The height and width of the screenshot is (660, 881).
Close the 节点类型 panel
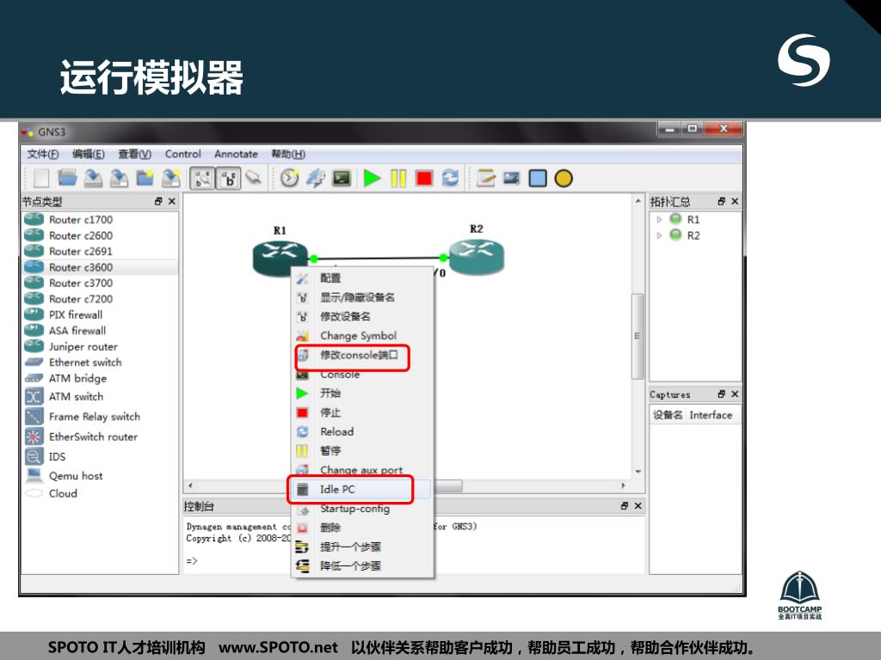point(172,201)
